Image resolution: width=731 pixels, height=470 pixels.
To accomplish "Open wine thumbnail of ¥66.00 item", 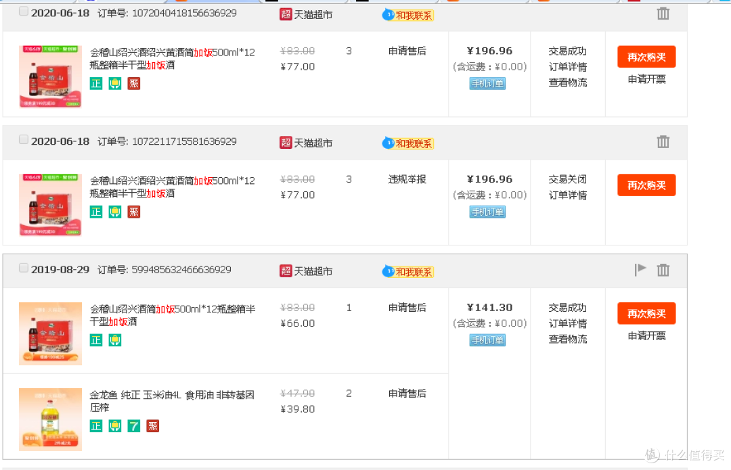I will 50,333.
